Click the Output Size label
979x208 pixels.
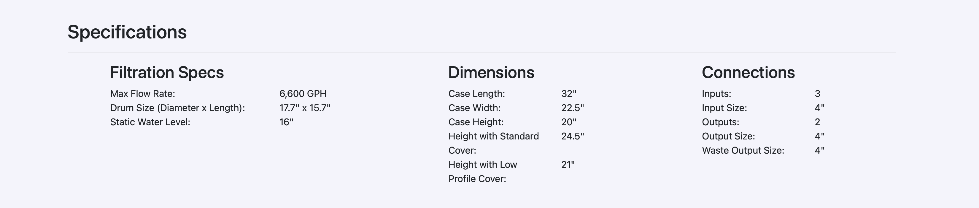click(x=728, y=136)
